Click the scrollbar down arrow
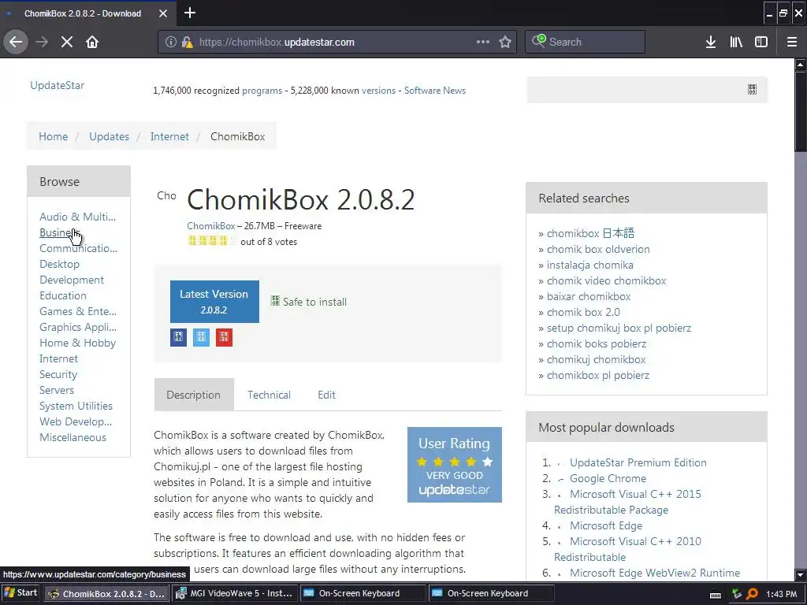 (801, 574)
